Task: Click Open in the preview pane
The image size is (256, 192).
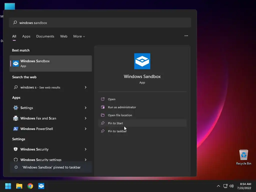Action: pos(142,99)
